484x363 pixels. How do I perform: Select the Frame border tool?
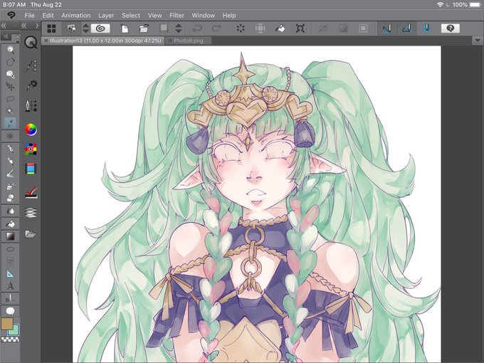(x=11, y=261)
